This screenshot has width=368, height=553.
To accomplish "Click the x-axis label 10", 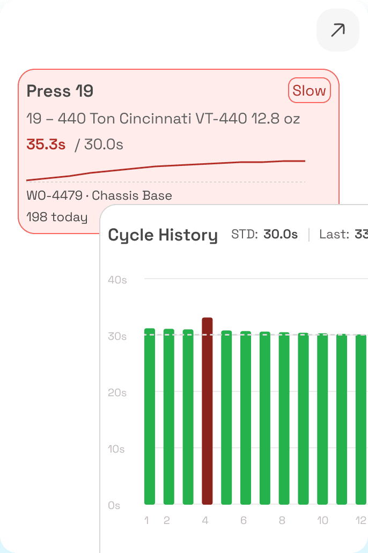I will [x=322, y=521].
